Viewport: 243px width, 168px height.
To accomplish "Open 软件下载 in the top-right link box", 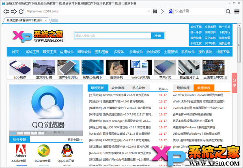I will pyautogui.click(x=196, y=27).
